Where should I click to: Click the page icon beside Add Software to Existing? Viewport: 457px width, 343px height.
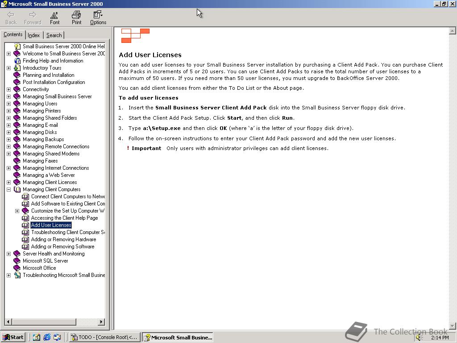pyautogui.click(x=25, y=204)
